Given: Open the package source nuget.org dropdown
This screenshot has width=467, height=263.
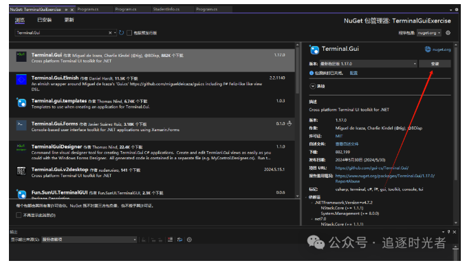Looking at the screenshot, I should pos(429,33).
